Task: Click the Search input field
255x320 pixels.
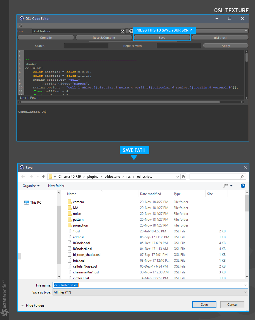Action: [x=86, y=46]
